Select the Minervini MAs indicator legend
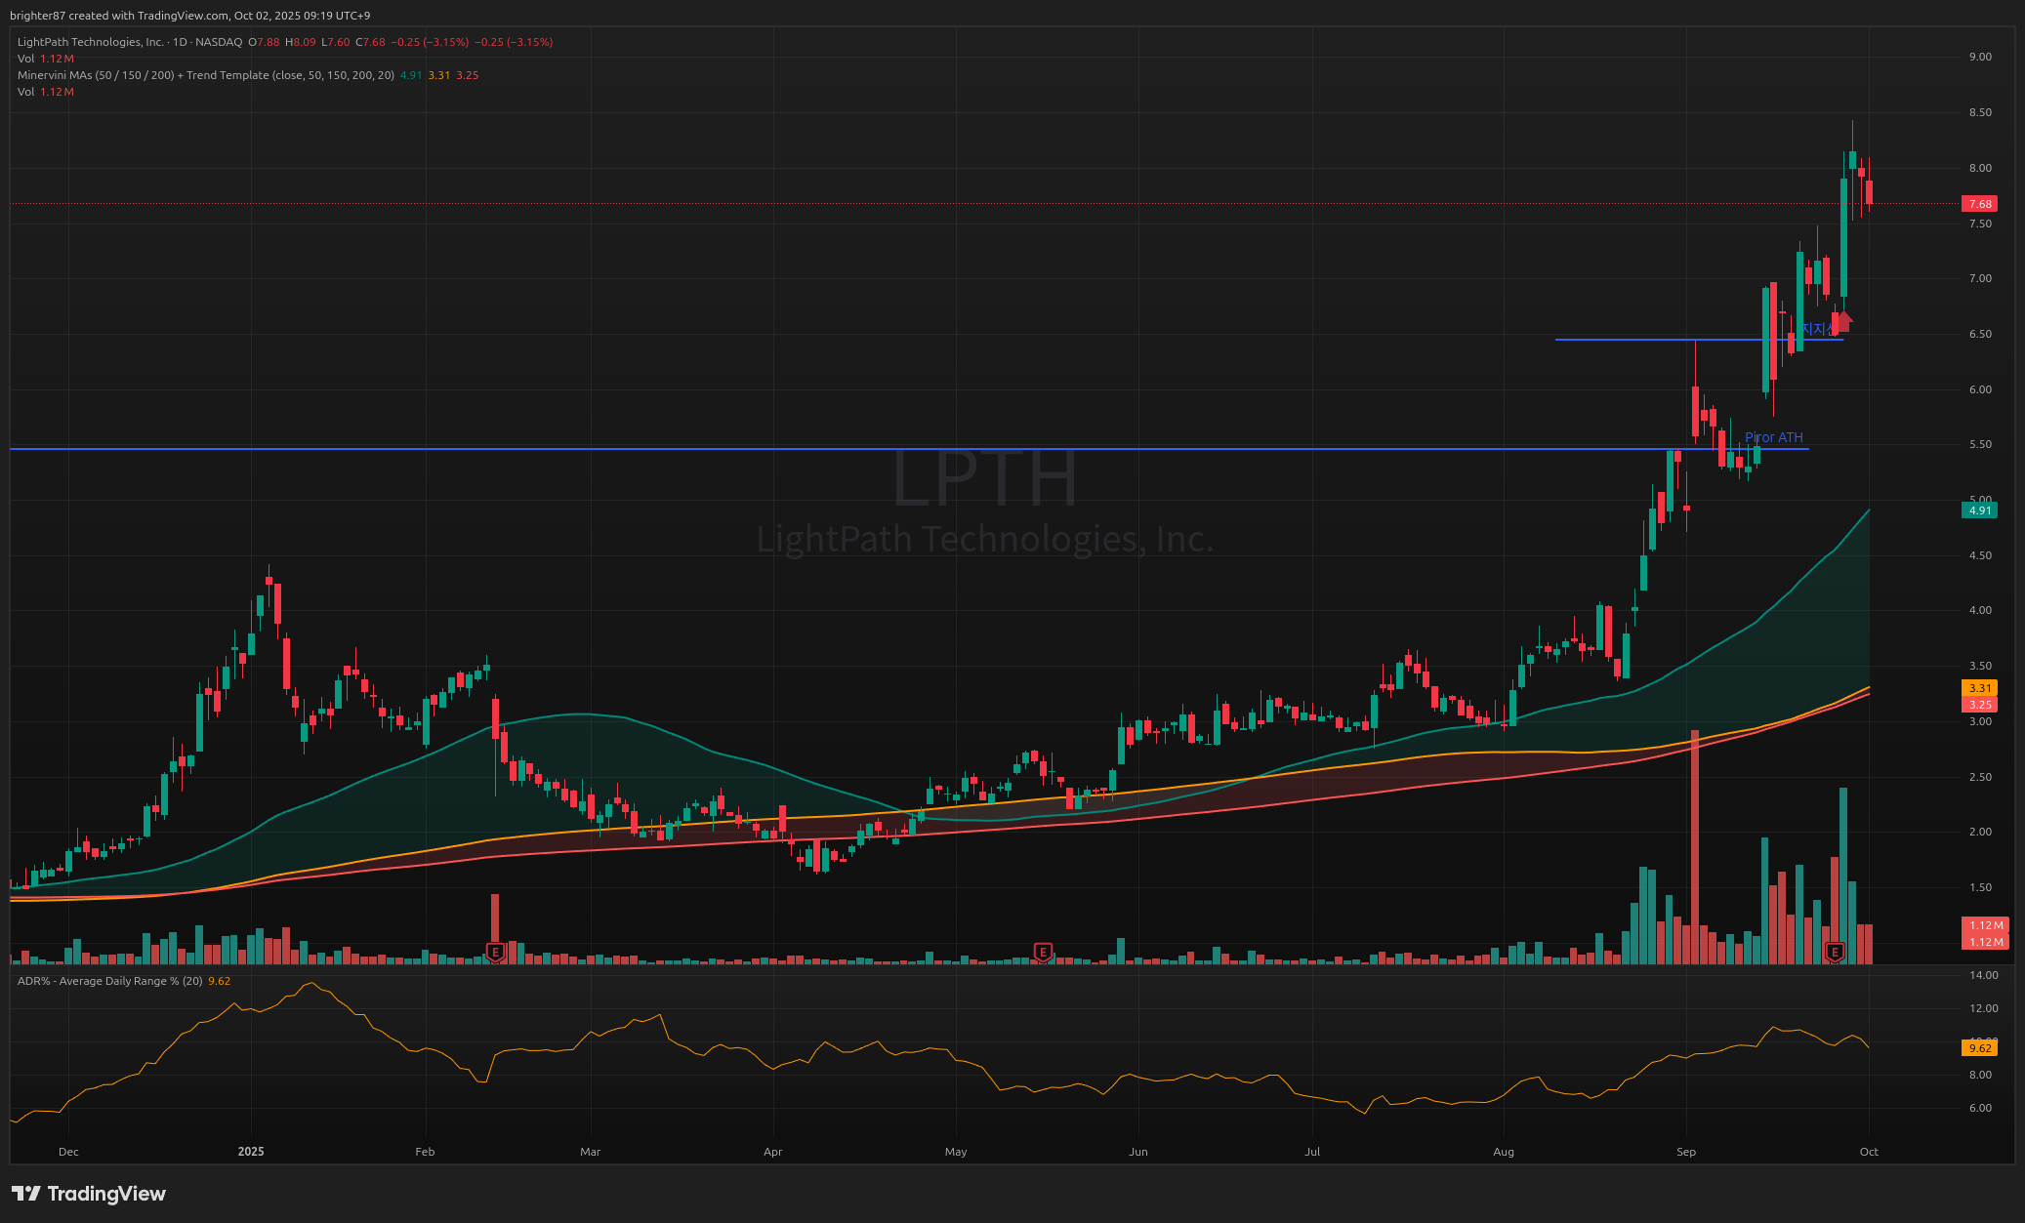The image size is (2025, 1223). (205, 75)
